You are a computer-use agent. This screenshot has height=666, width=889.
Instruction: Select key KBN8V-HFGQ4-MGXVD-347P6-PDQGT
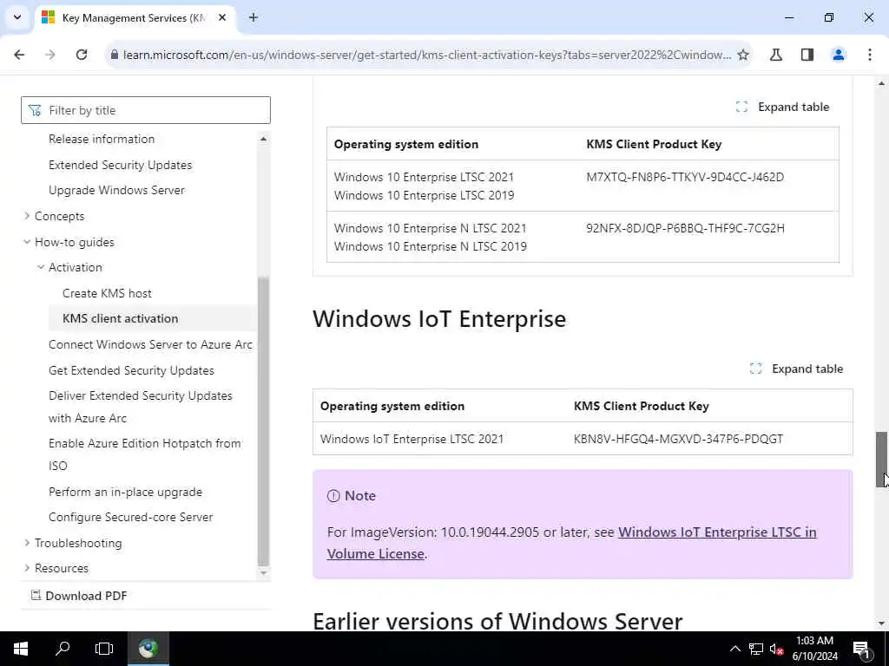coord(678,439)
